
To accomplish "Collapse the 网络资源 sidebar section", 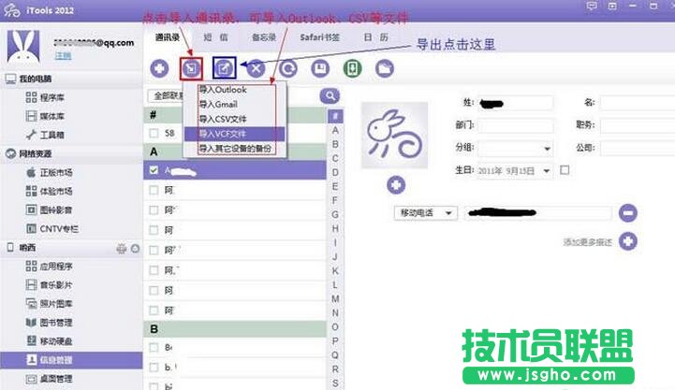I will (x=36, y=153).
